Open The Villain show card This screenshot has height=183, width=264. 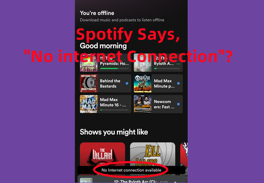point(102,155)
